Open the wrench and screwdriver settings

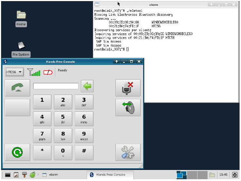click(128, 152)
